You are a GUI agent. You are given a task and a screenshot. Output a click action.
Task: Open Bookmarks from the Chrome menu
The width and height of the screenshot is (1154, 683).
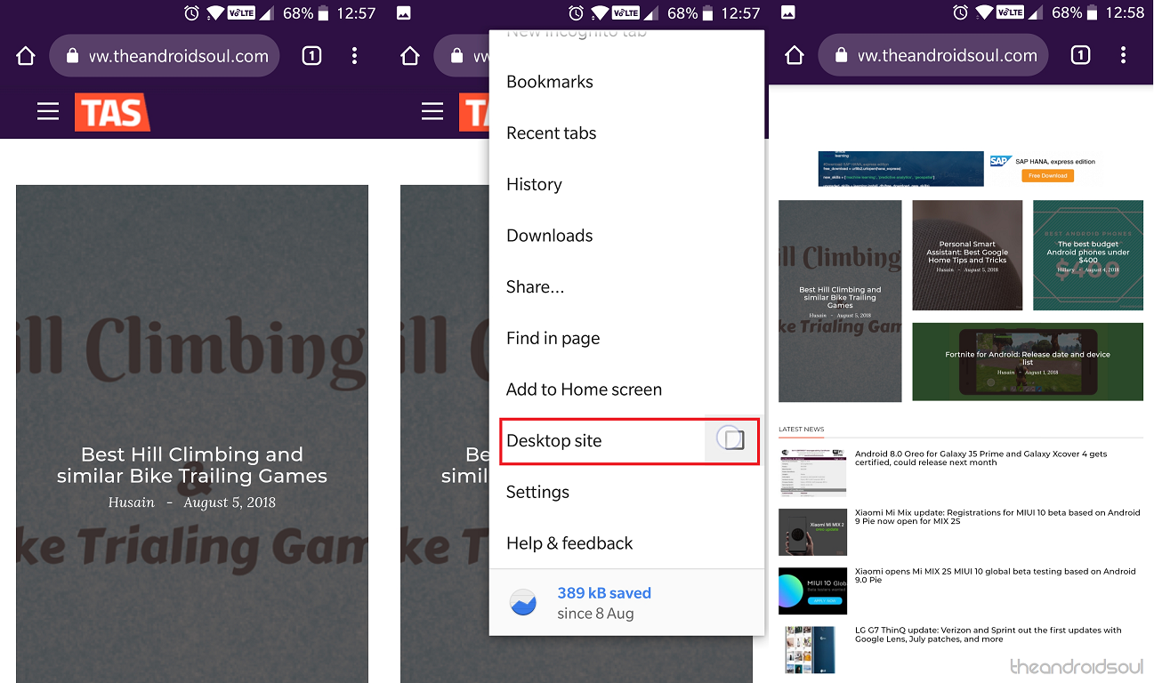click(x=550, y=82)
